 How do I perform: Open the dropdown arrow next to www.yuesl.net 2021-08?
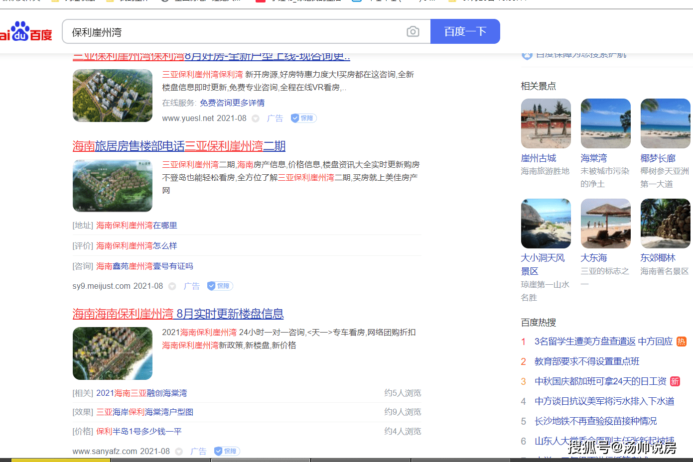coord(256,118)
